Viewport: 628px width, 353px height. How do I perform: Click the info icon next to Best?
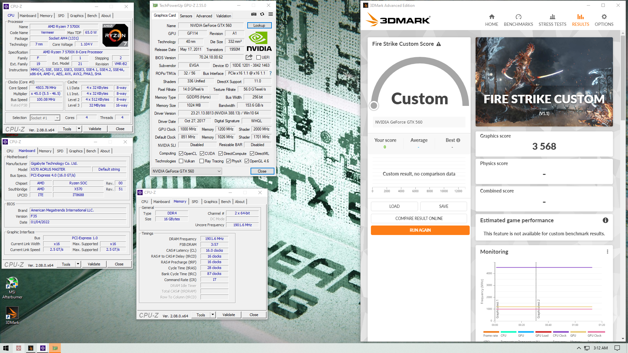tap(458, 140)
